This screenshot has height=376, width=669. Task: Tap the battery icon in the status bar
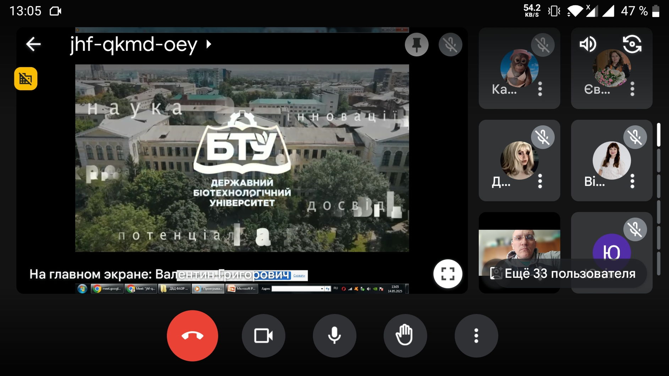(656, 11)
